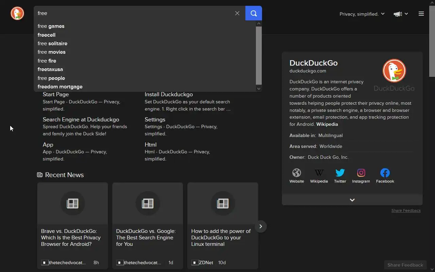Image resolution: width=435 pixels, height=272 pixels.
Task: Select 'free people' suggestion
Action: (x=145, y=78)
